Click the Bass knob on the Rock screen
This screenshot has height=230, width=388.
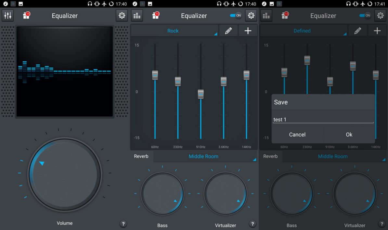click(162, 194)
